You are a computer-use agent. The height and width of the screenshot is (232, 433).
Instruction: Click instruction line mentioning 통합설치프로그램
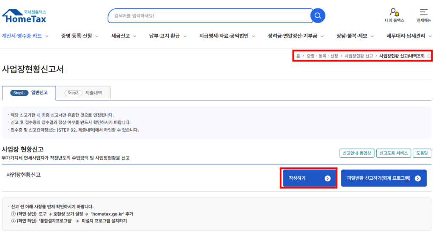(69, 221)
